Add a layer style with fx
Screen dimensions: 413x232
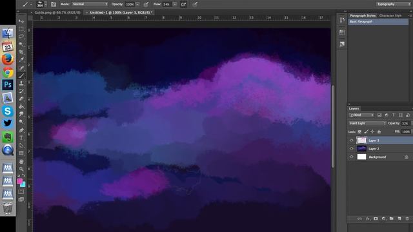(x=368, y=219)
